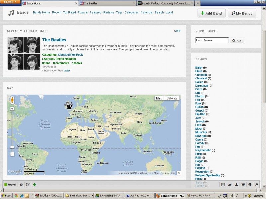This screenshot has height=199, width=266.
Task: Open the Tags menu item
Action: click(119, 12)
